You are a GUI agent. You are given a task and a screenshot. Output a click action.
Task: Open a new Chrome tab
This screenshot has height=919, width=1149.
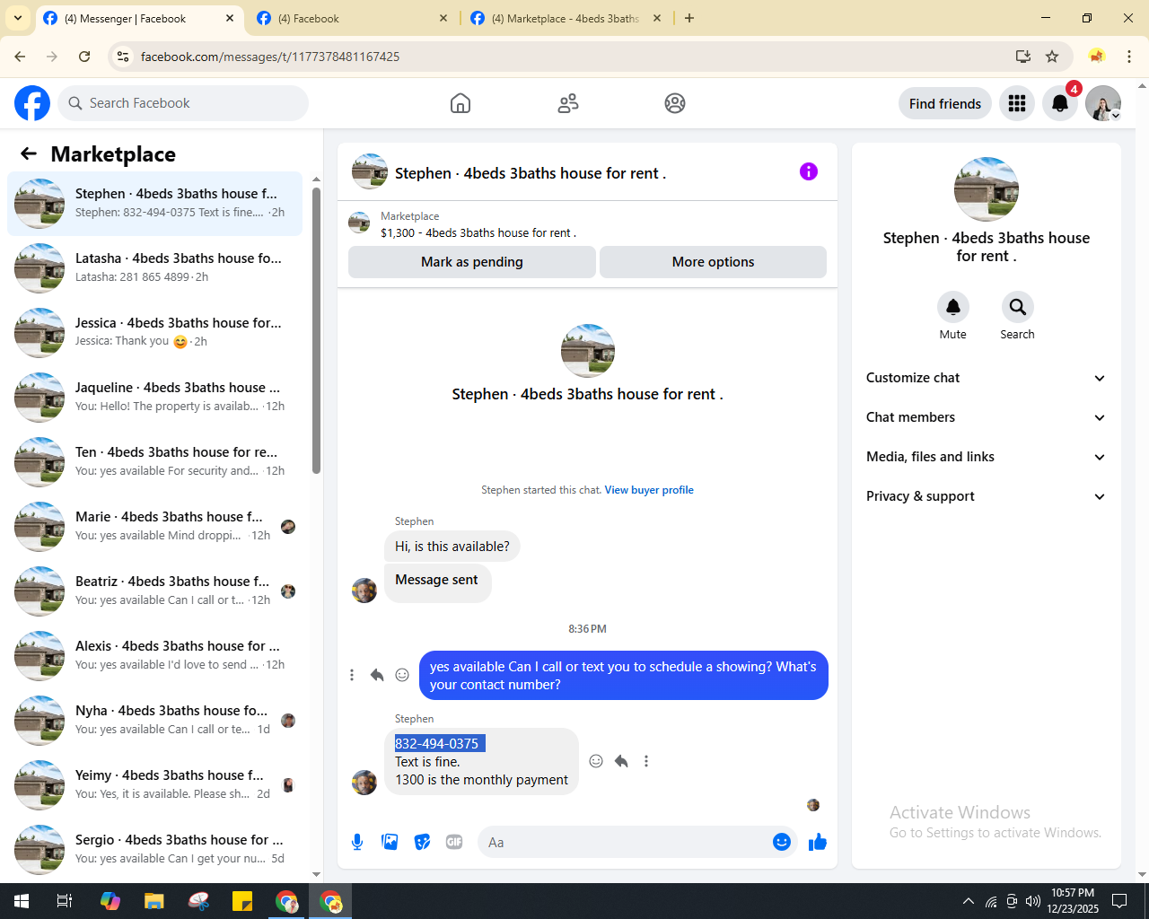click(x=689, y=18)
